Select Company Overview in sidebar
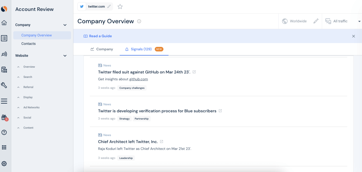Image resolution: width=362 pixels, height=172 pixels. pos(42,35)
